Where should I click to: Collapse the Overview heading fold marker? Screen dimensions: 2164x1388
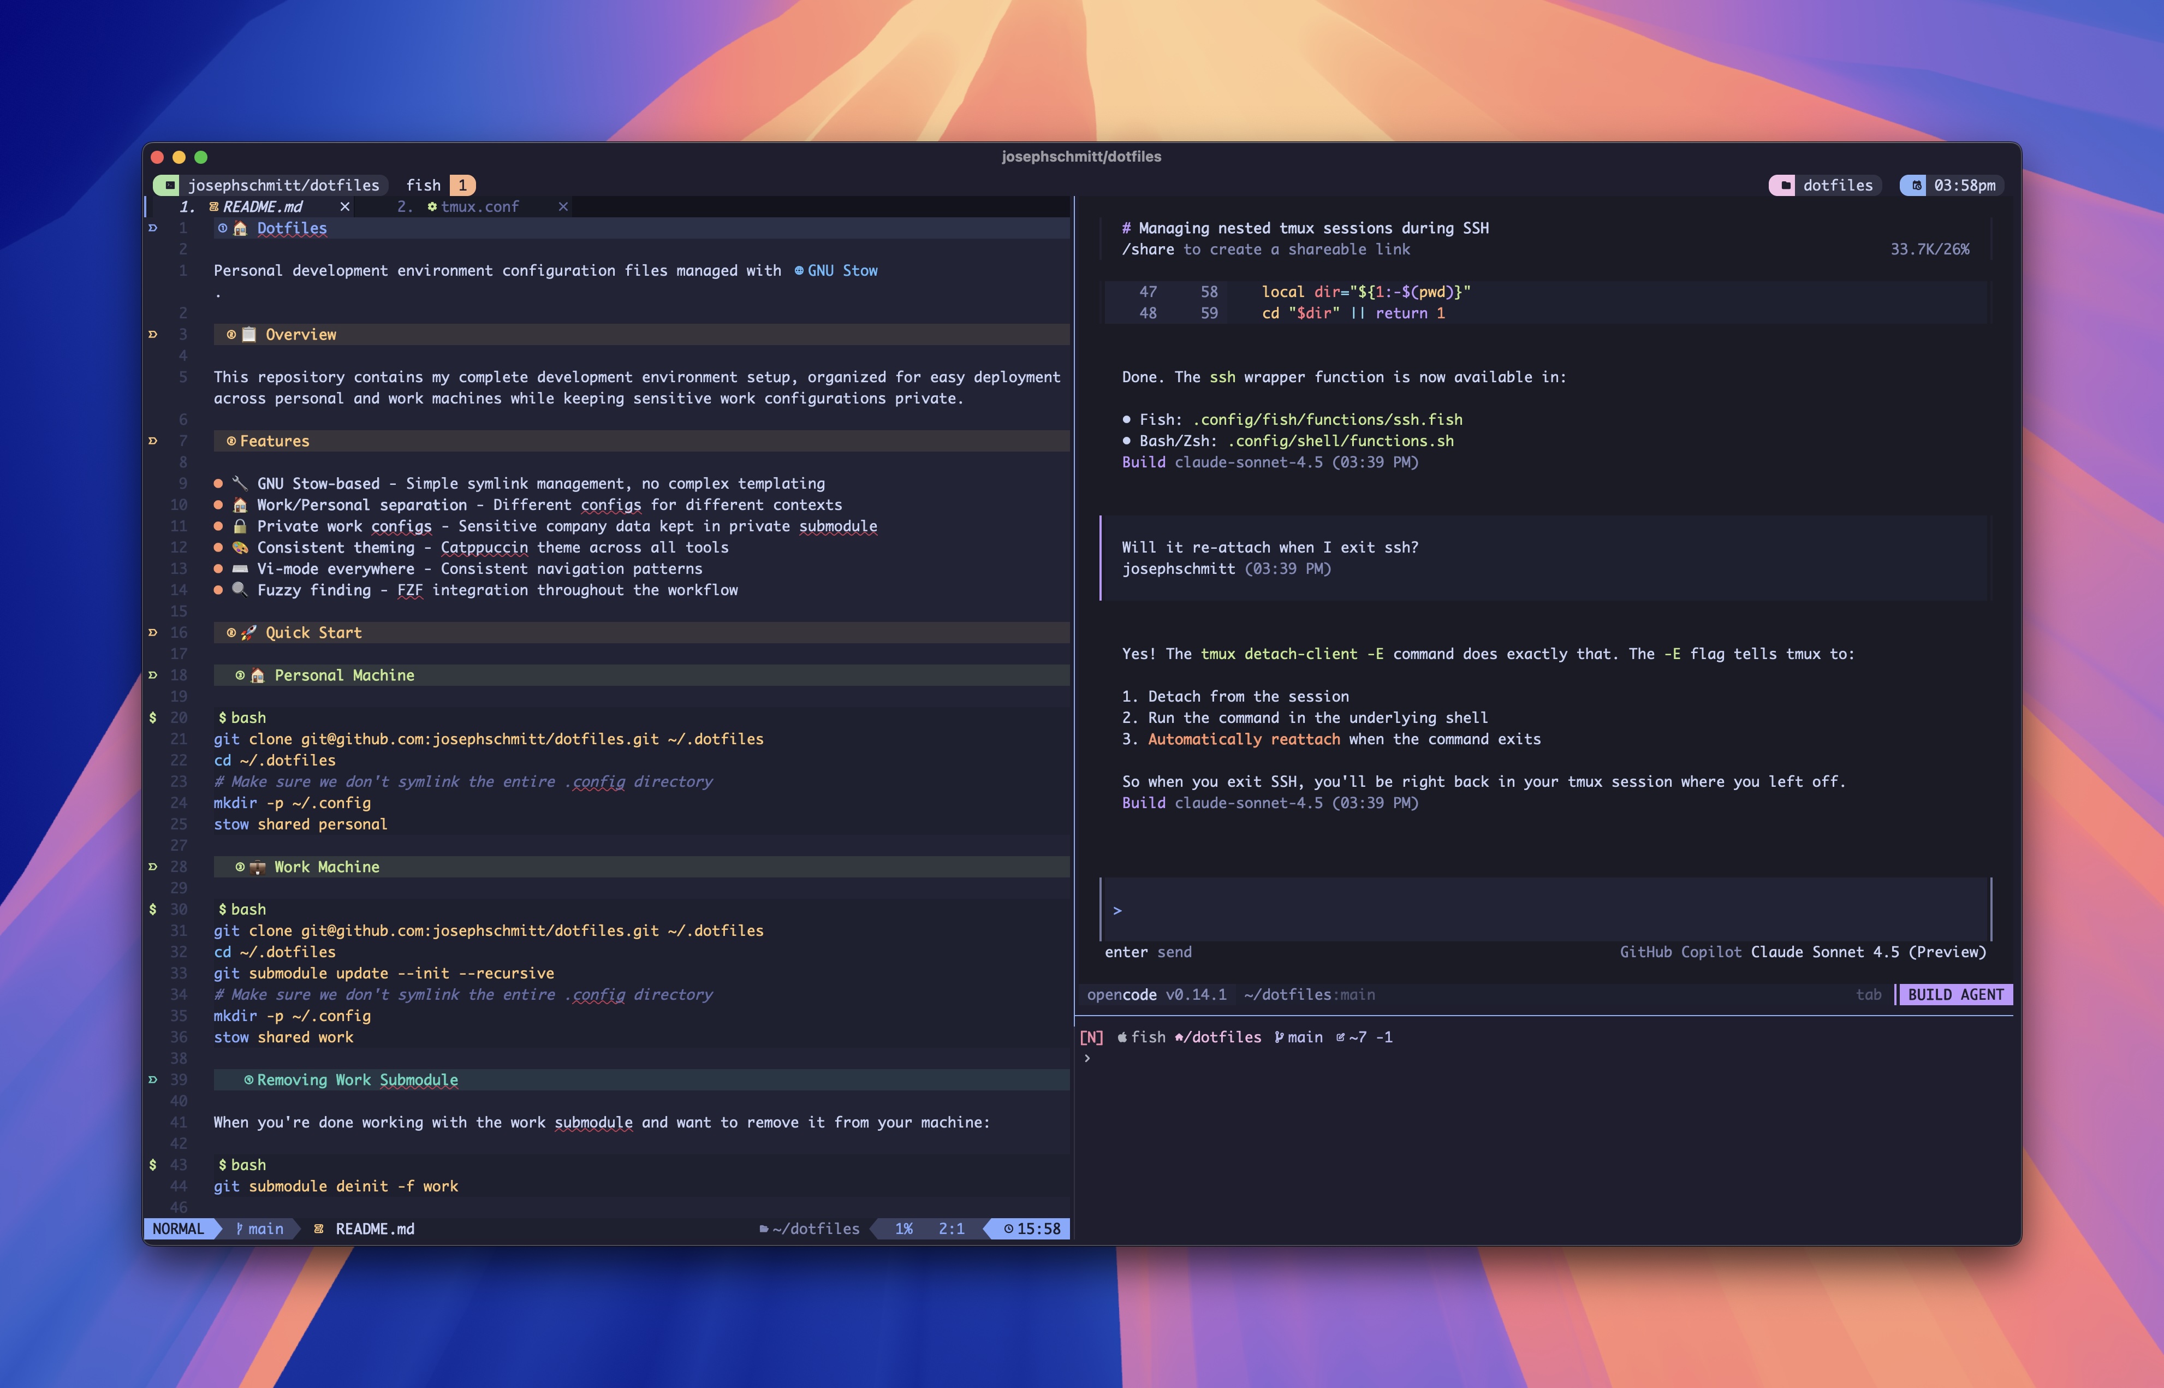[x=152, y=334]
